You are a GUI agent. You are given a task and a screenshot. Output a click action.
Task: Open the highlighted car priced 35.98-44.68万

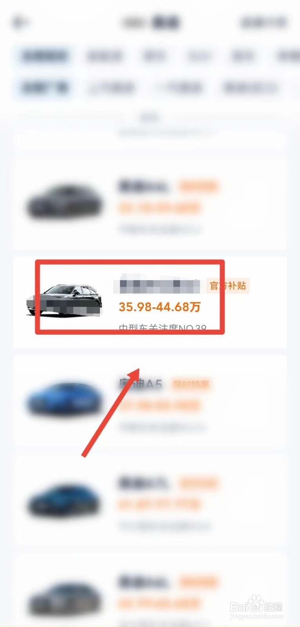click(150, 303)
